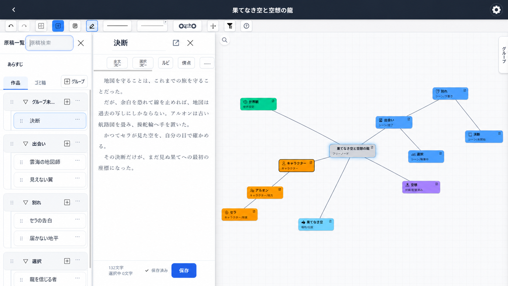This screenshot has width=508, height=286.
Task: Select the 決断 manuscript in the list
Action: [50, 121]
